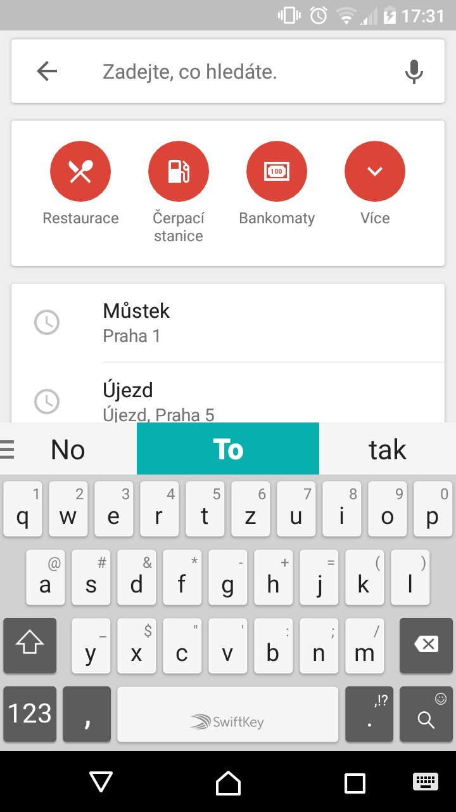The image size is (456, 812).
Task: Focus the 'Zadejte, co hledáte' search field
Action: [x=241, y=72]
